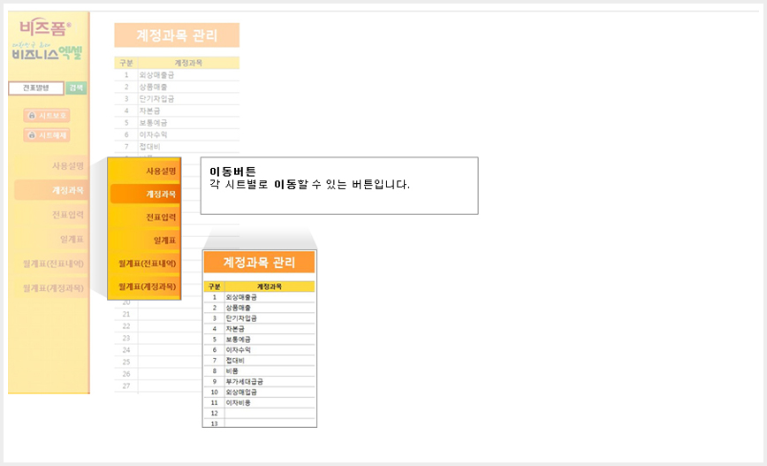Click 일계표 in the bright orange menu callout
The width and height of the screenshot is (767, 466).
(165, 241)
